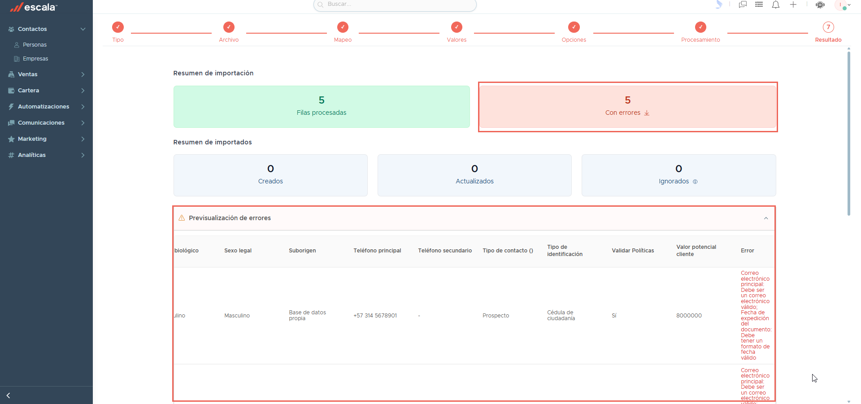Click the Opciones step checkmark circle
Screen dimensions: 861x404
[x=574, y=27]
